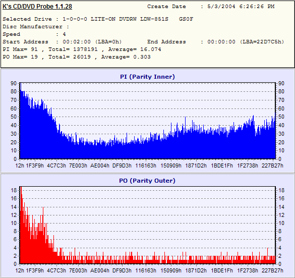295x278 pixels.
Task: Click the 150909h label on PI chart axis
Action: (x=171, y=165)
